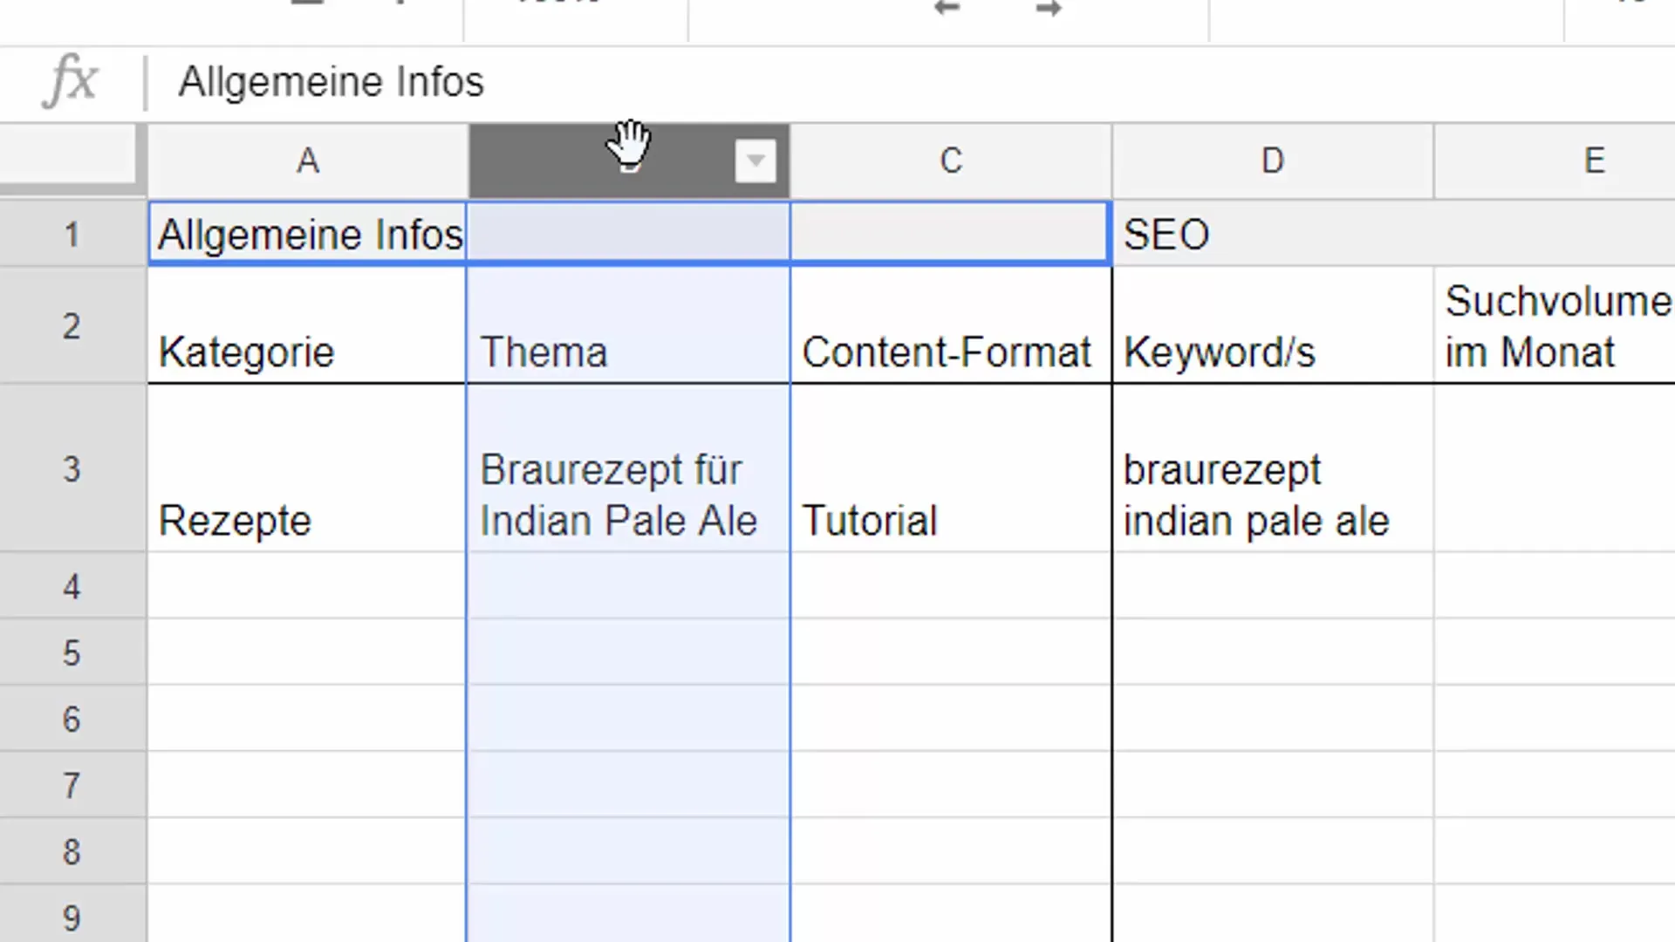Select column D header
1675x942 pixels.
pos(1272,161)
